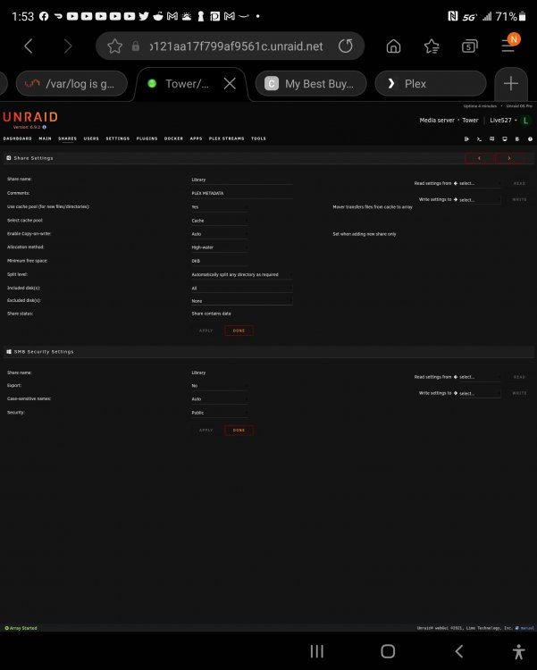Open the Plex Streams menu
537x670 pixels.
[x=227, y=138]
